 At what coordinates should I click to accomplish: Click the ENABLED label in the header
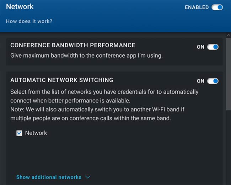pos(197,7)
